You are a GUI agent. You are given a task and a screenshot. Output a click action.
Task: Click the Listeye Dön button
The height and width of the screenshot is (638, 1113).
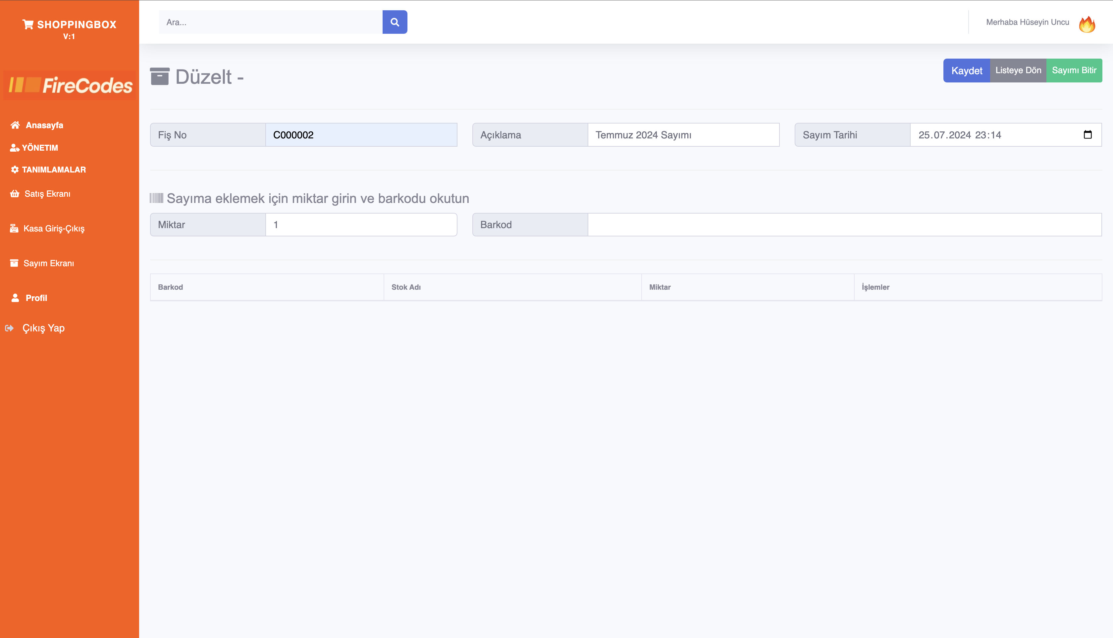[1018, 71]
